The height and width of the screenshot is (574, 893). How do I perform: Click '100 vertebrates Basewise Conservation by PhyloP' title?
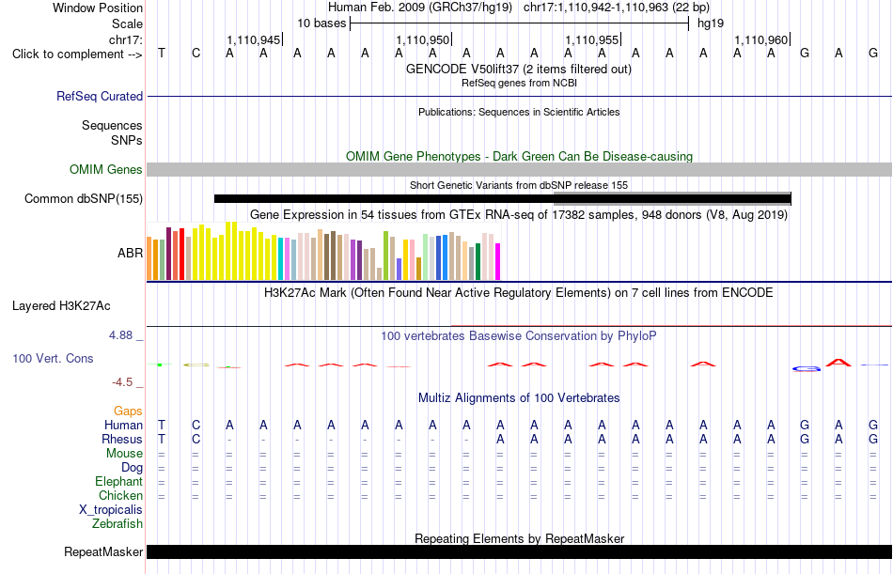point(519,336)
